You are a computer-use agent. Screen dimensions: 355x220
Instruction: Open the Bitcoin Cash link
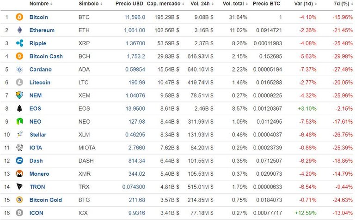46,56
